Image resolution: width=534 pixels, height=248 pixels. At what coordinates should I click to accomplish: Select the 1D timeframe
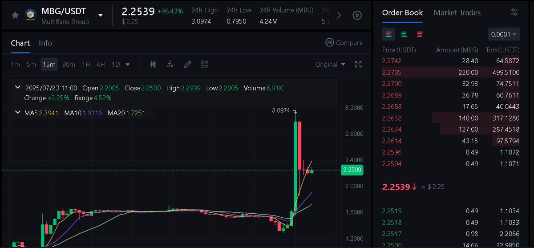116,65
